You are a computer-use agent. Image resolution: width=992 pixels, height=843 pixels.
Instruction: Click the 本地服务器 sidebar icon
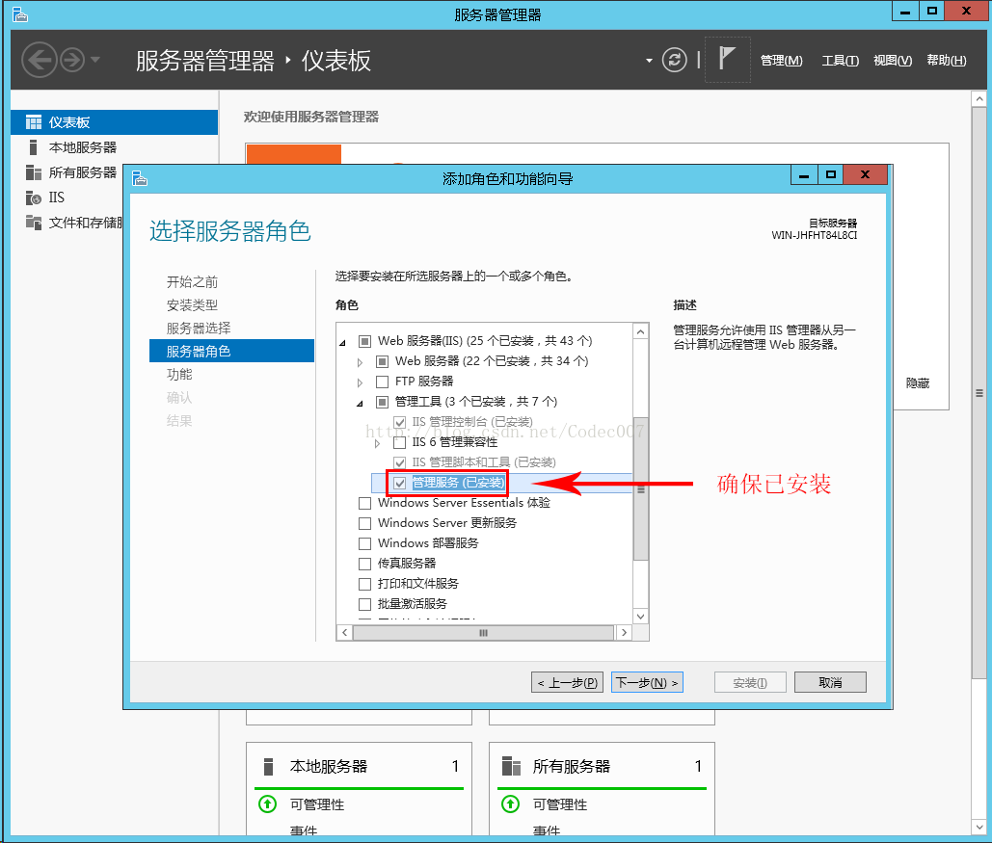34,147
